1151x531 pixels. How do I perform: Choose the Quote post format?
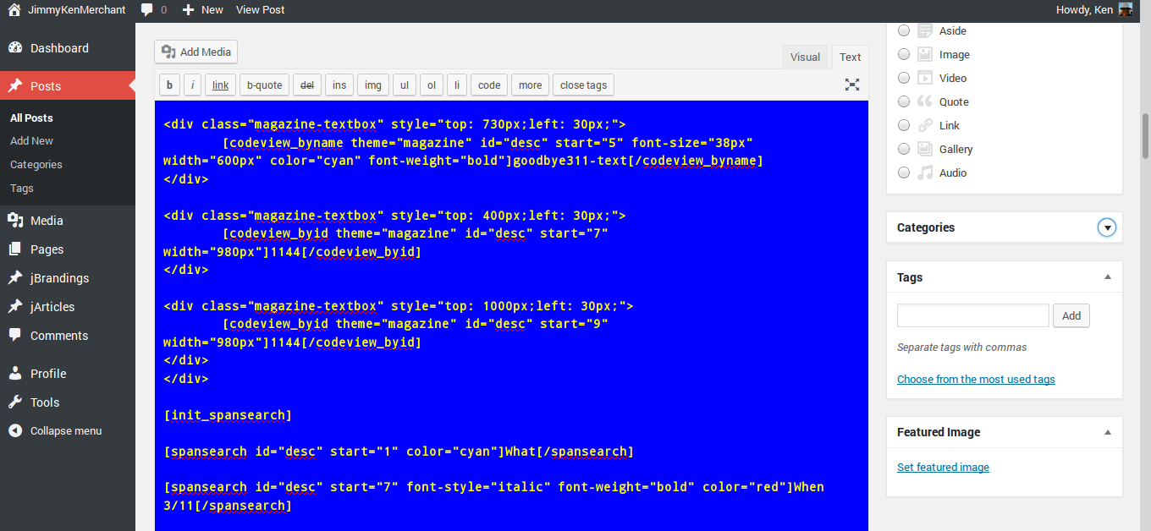[904, 101]
